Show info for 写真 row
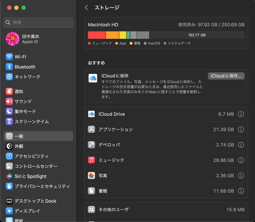This screenshot has width=255, height=222. pyautogui.click(x=241, y=175)
